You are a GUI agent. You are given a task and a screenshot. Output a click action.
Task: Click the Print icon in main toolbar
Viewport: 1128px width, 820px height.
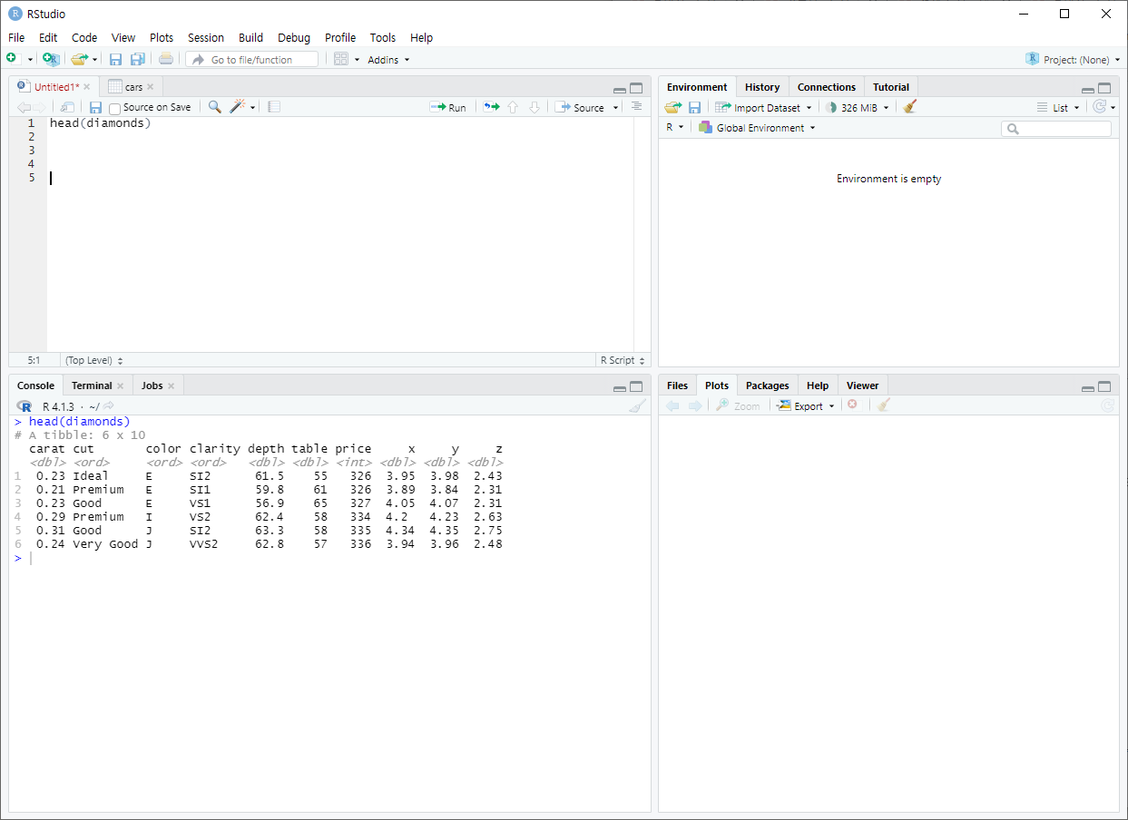(x=165, y=59)
